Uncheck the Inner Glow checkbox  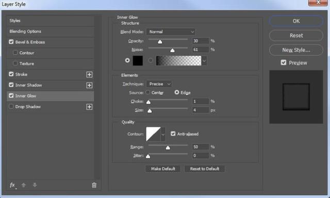pyautogui.click(x=11, y=96)
